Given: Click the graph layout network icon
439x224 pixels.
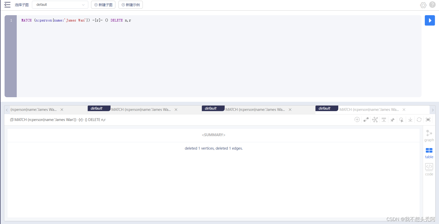Looking at the screenshot, I should coord(375,119).
